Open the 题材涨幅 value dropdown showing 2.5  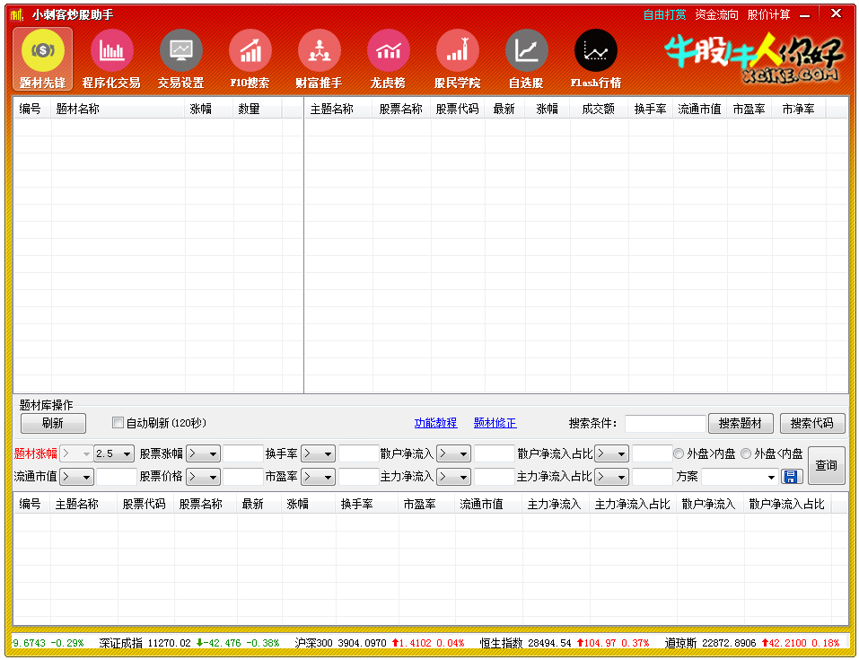click(x=114, y=453)
